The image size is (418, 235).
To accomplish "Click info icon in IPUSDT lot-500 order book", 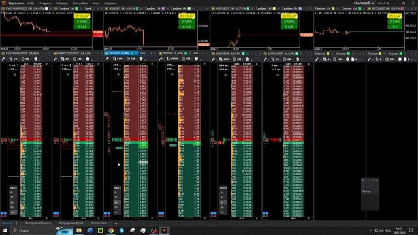I will tap(141, 59).
